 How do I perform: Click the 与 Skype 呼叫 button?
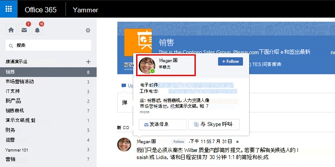tap(213, 124)
